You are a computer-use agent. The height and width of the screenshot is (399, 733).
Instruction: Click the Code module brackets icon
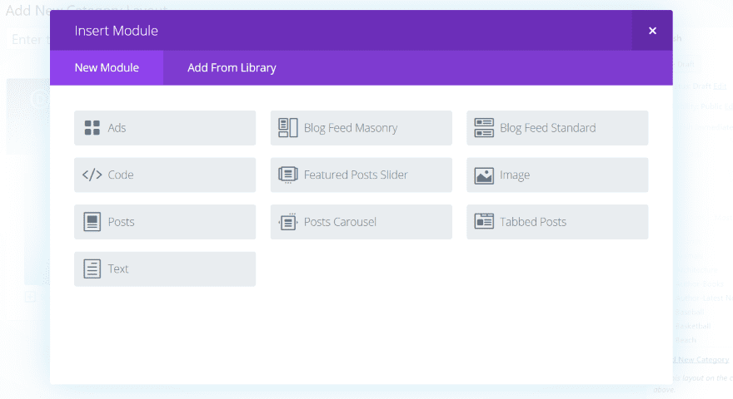pyautogui.click(x=92, y=175)
